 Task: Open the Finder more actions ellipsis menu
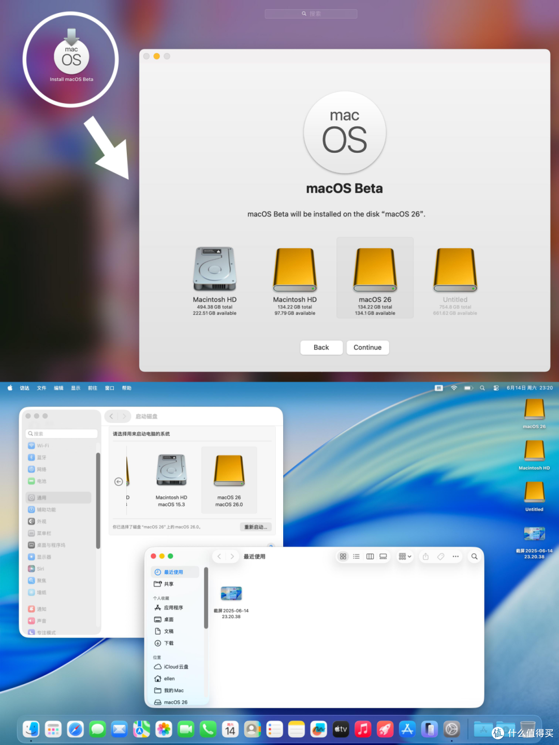(x=455, y=557)
